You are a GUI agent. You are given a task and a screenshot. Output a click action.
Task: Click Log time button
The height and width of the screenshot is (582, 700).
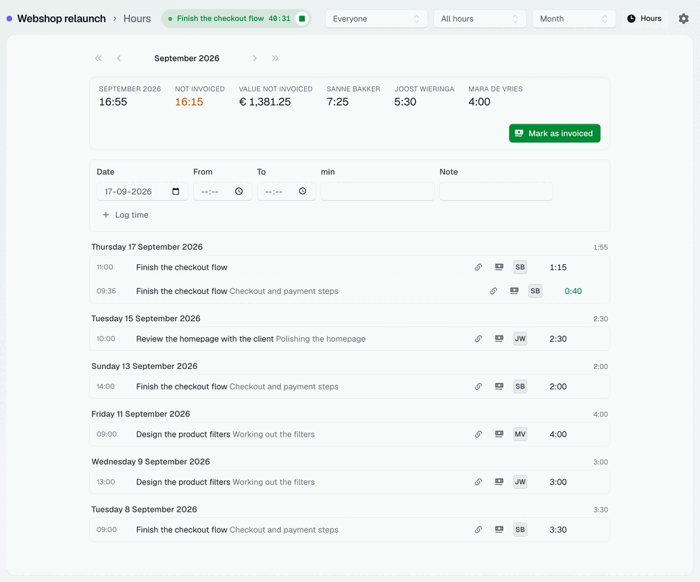pyautogui.click(x=126, y=215)
